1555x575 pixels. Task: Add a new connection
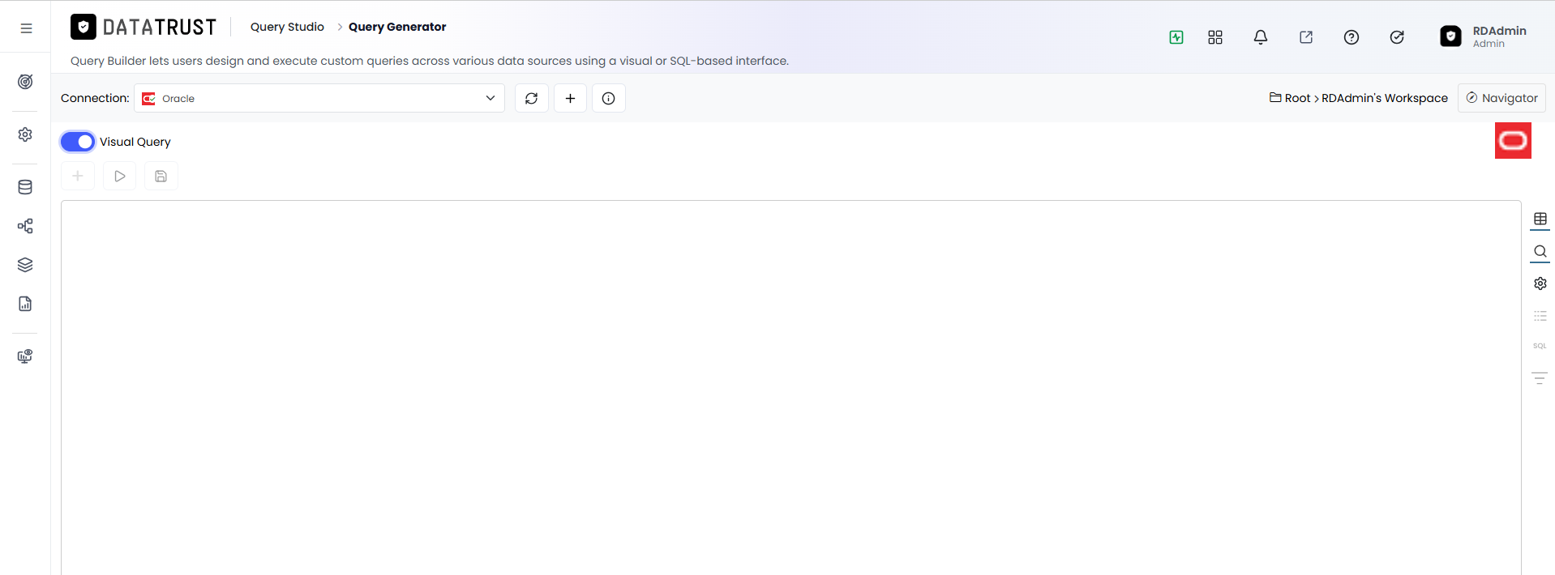point(571,98)
